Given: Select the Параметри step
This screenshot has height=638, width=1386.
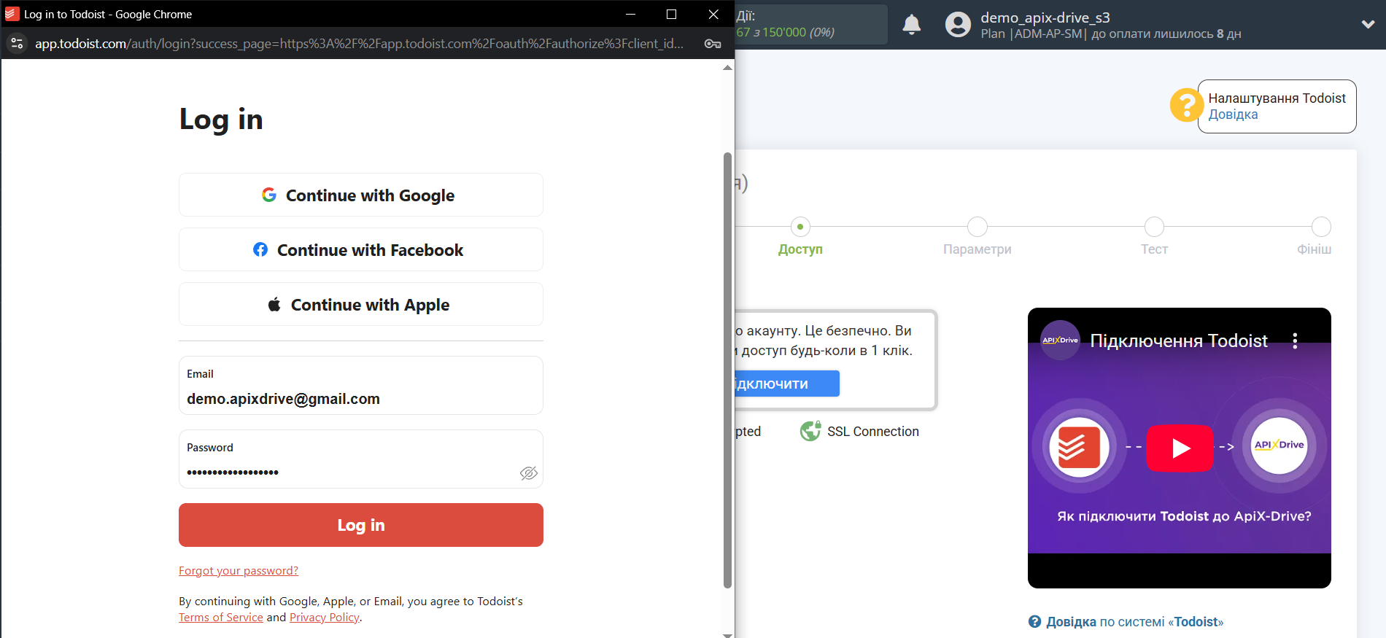Looking at the screenshot, I should coord(977,236).
